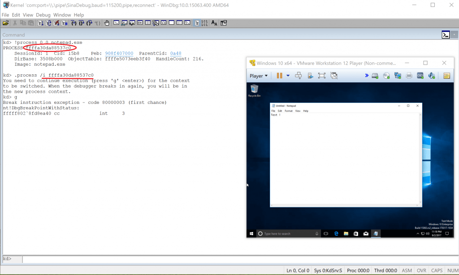This screenshot has width=459, height=275.
Task: Open the Recycle Bin in the VM desktop
Action: click(x=255, y=90)
